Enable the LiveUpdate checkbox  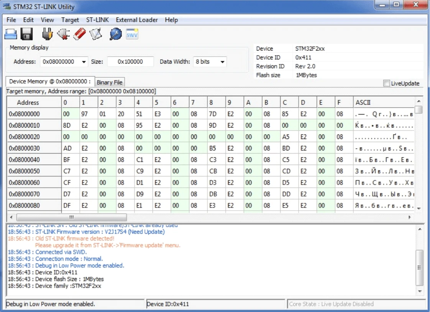point(386,83)
